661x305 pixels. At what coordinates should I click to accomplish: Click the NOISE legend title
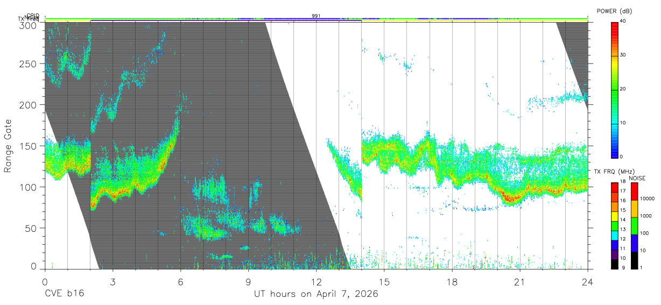[x=638, y=178]
